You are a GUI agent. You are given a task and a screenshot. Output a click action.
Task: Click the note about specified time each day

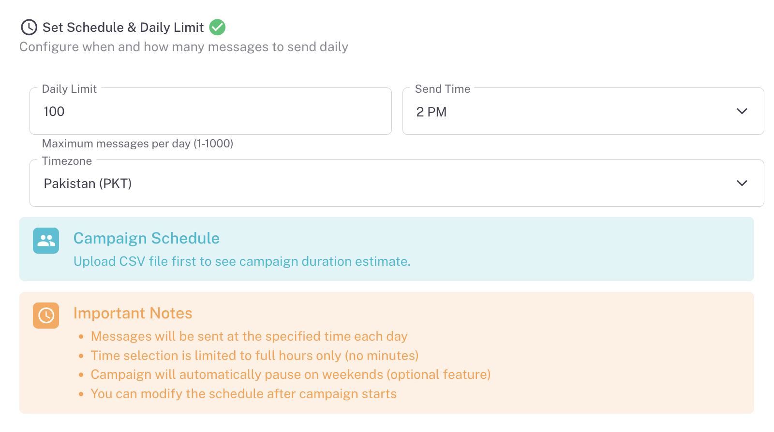click(x=249, y=336)
